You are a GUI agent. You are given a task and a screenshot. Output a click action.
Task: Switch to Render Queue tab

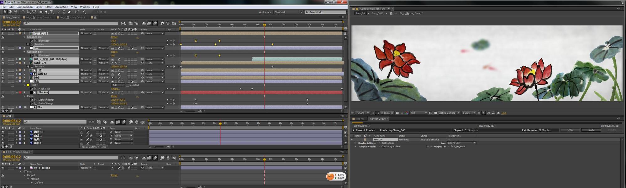[x=378, y=119]
